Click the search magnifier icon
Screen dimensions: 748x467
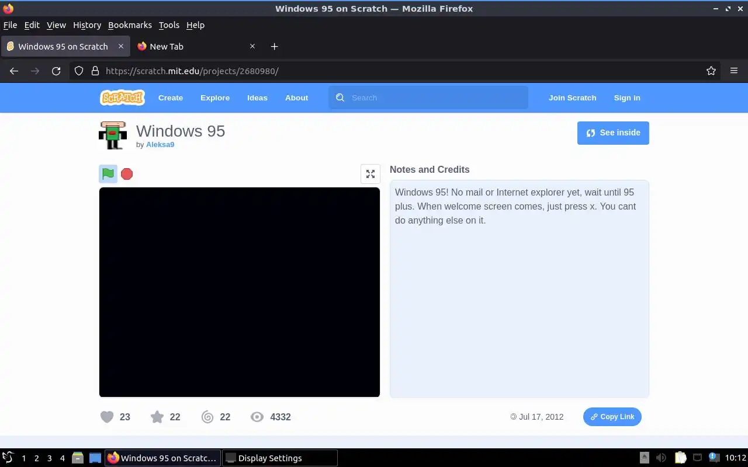(340, 97)
